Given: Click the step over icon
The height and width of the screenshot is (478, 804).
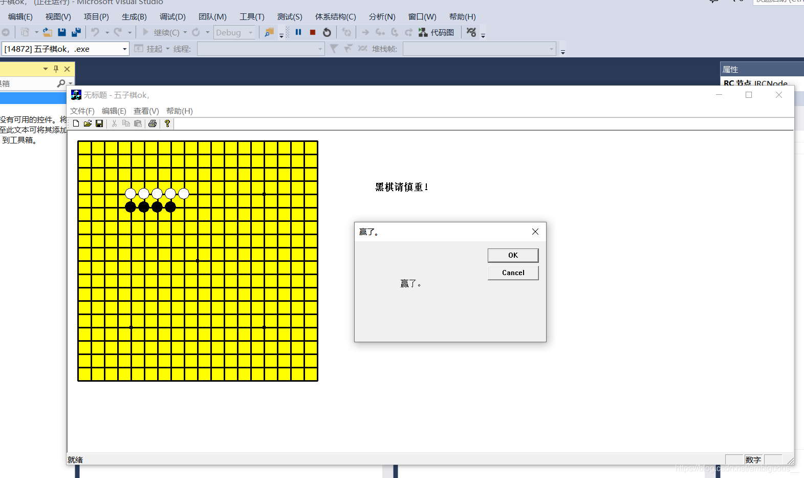Looking at the screenshot, I should (x=395, y=32).
